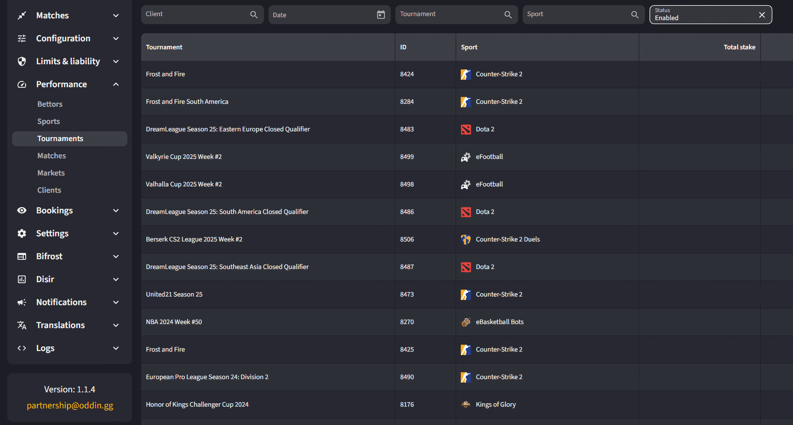The width and height of the screenshot is (793, 425).
Task: Click eBasketball Bots icon in NBA row
Action: pos(466,322)
